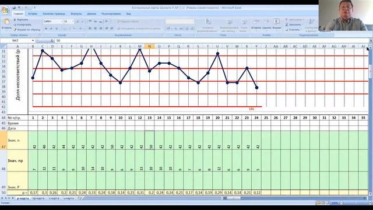Apply italic formatting
Image resolution: width=373 pixels, height=210 pixels.
coord(51,29)
